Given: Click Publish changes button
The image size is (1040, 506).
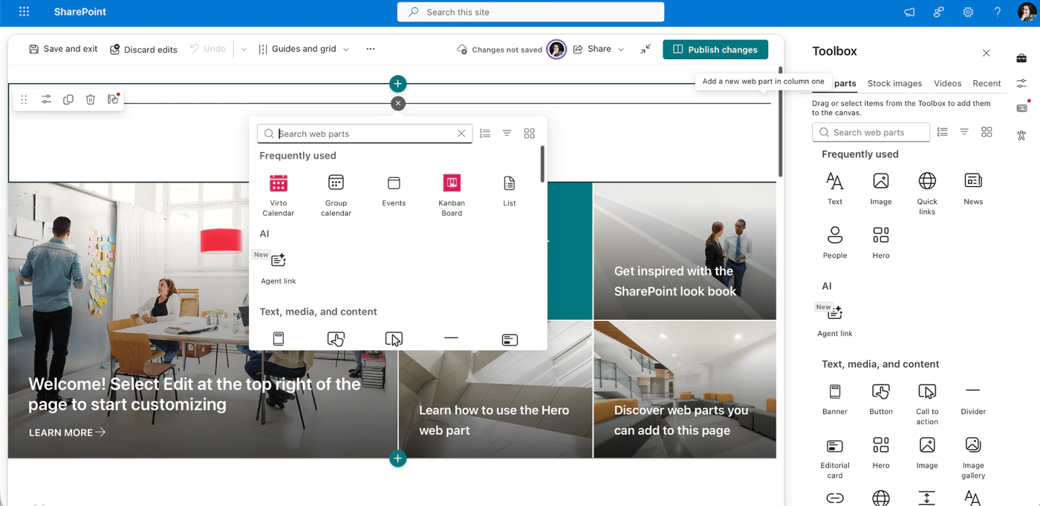Looking at the screenshot, I should [x=715, y=50].
